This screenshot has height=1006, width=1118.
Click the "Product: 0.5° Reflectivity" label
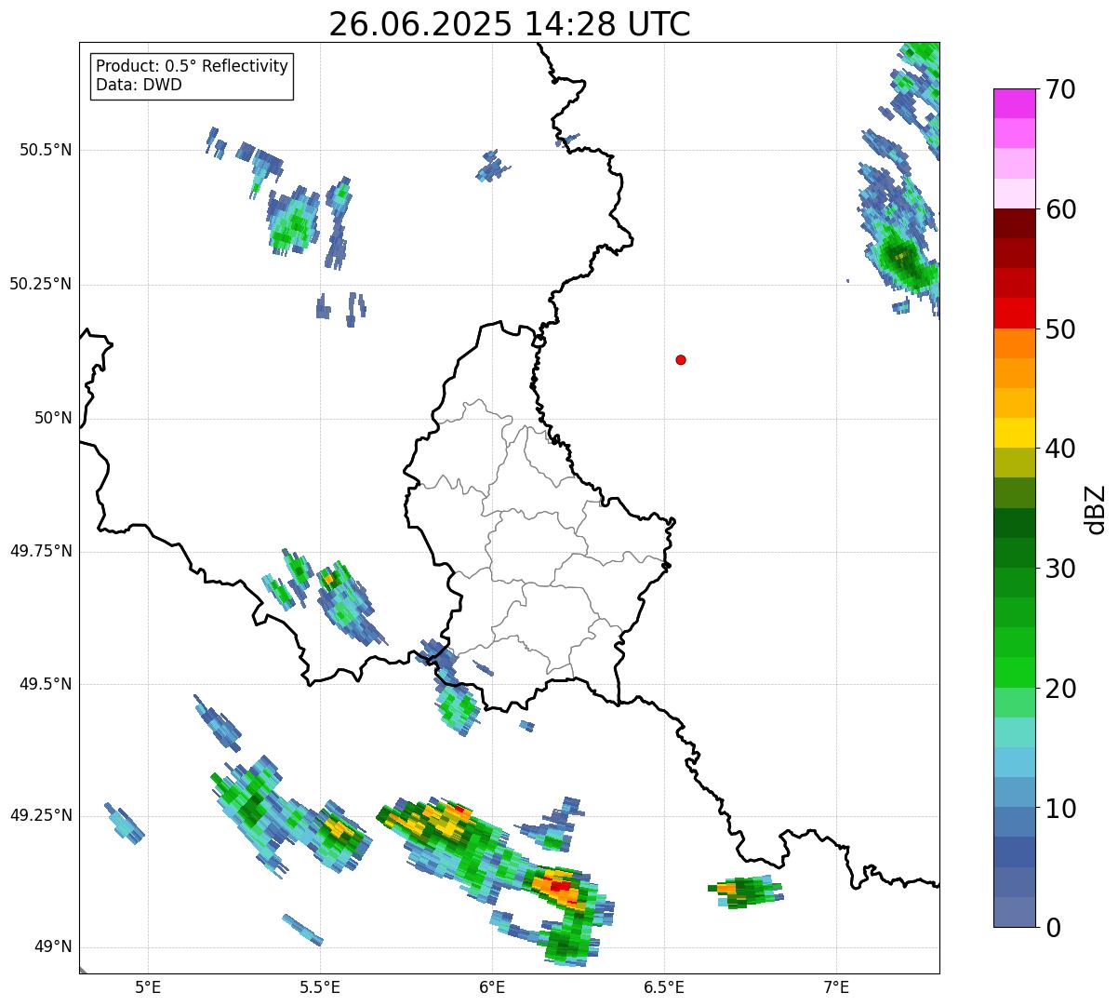192,67
